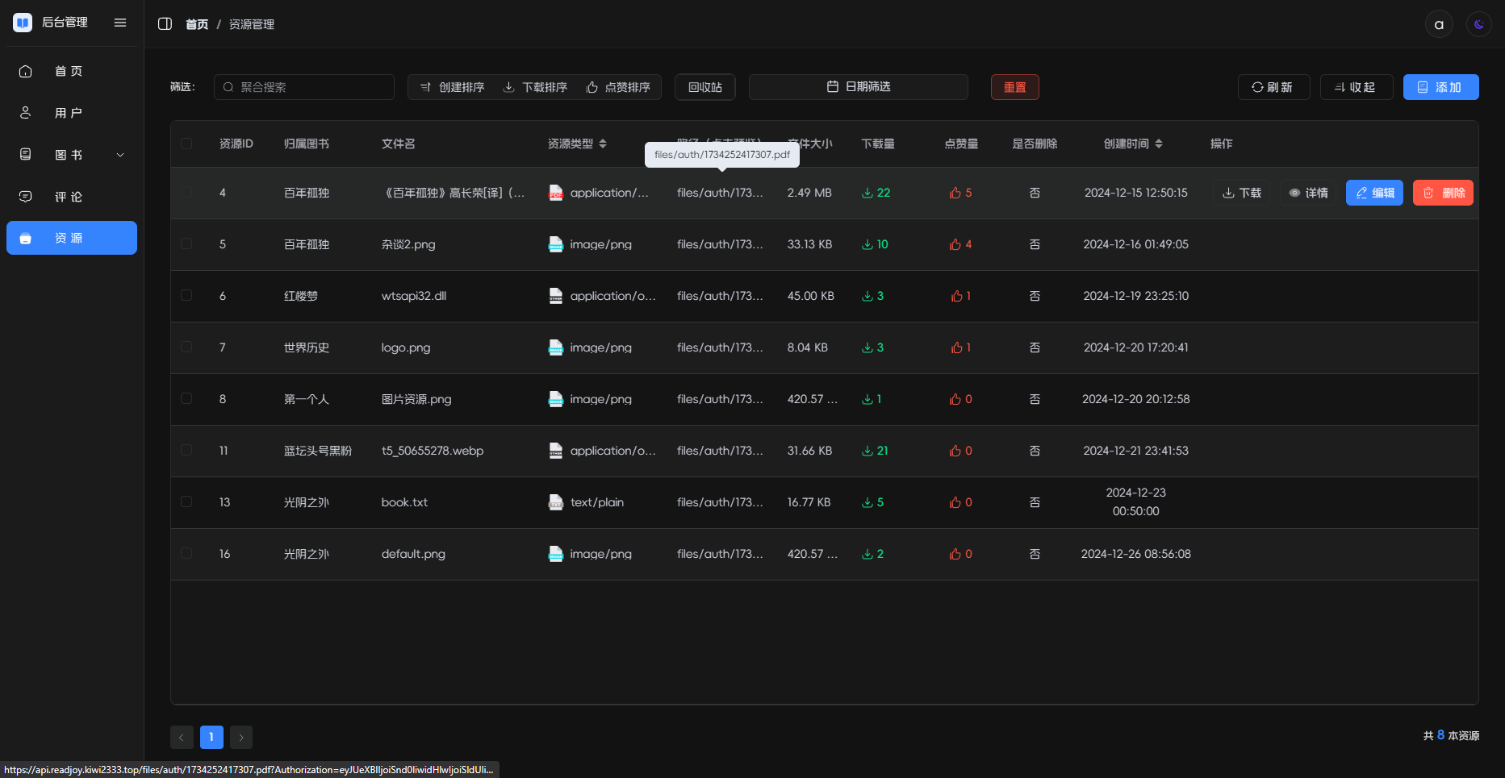Check the row for default.png

point(186,553)
